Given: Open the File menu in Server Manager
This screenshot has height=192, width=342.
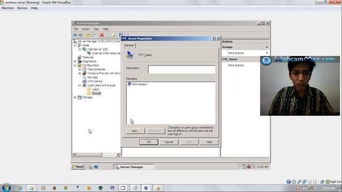Looking at the screenshot, I should point(76,29).
